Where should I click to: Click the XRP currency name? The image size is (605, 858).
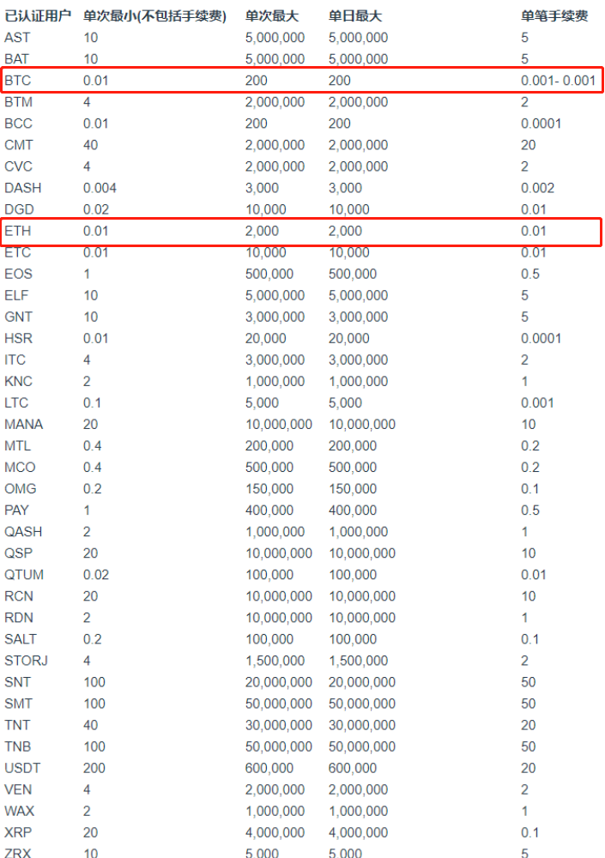click(x=17, y=832)
